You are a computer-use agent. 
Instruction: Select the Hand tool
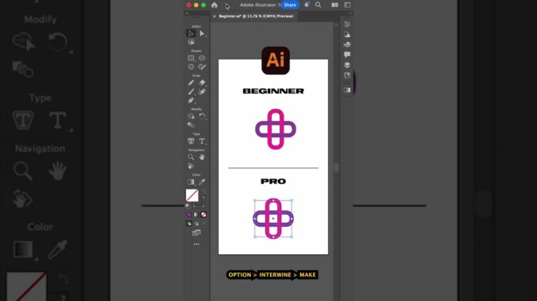pos(202,157)
